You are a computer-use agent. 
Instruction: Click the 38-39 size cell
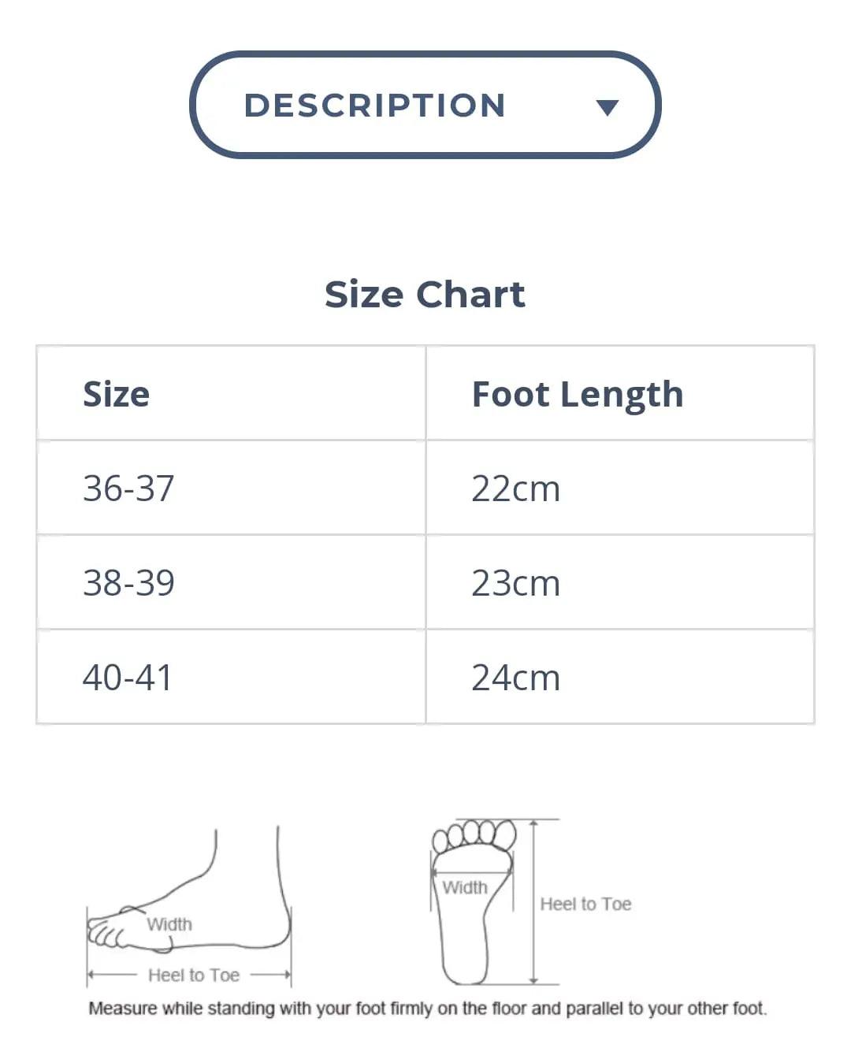[128, 583]
